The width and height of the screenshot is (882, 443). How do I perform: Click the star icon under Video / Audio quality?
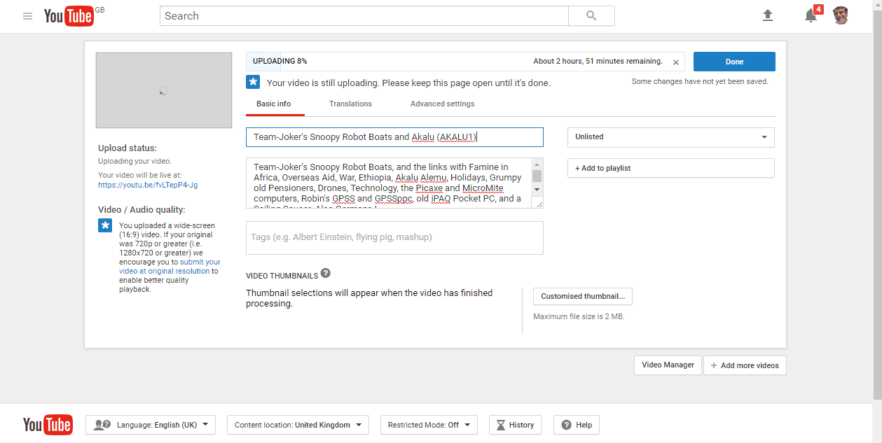click(105, 225)
